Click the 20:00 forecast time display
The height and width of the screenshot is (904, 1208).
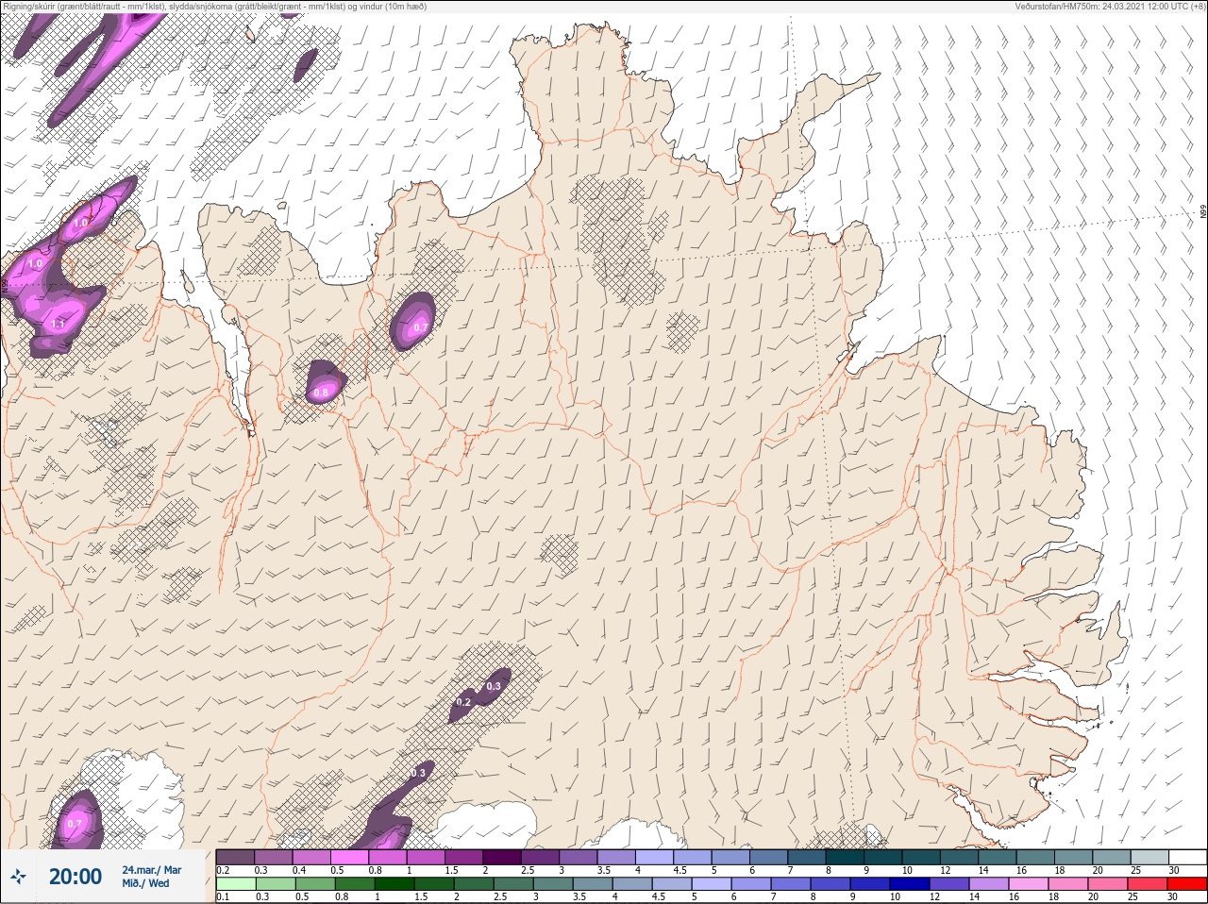coord(75,877)
